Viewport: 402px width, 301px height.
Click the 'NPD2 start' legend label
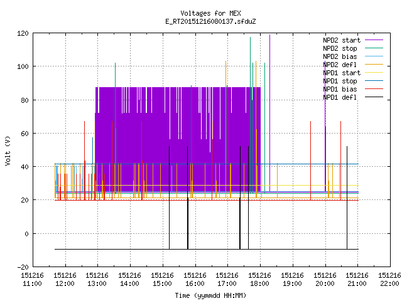(342, 40)
